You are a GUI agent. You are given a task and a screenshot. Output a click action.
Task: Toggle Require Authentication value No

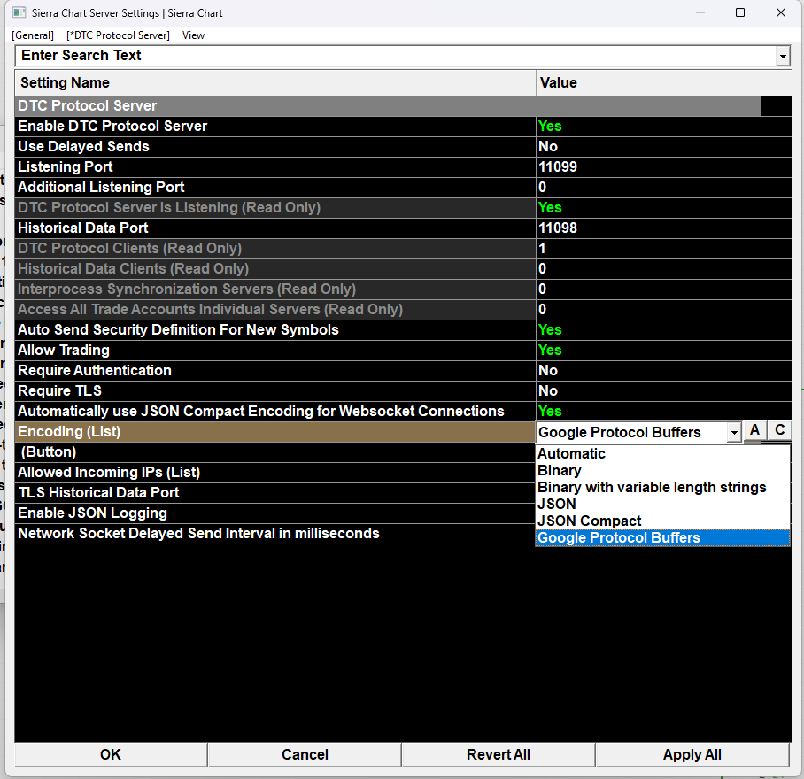[648, 371]
